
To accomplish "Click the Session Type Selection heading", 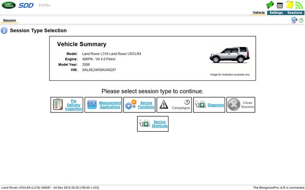I will pyautogui.click(x=38, y=30).
